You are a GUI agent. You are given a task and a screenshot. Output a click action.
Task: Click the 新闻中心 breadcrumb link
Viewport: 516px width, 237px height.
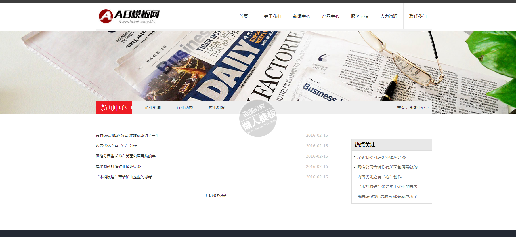tap(417, 107)
